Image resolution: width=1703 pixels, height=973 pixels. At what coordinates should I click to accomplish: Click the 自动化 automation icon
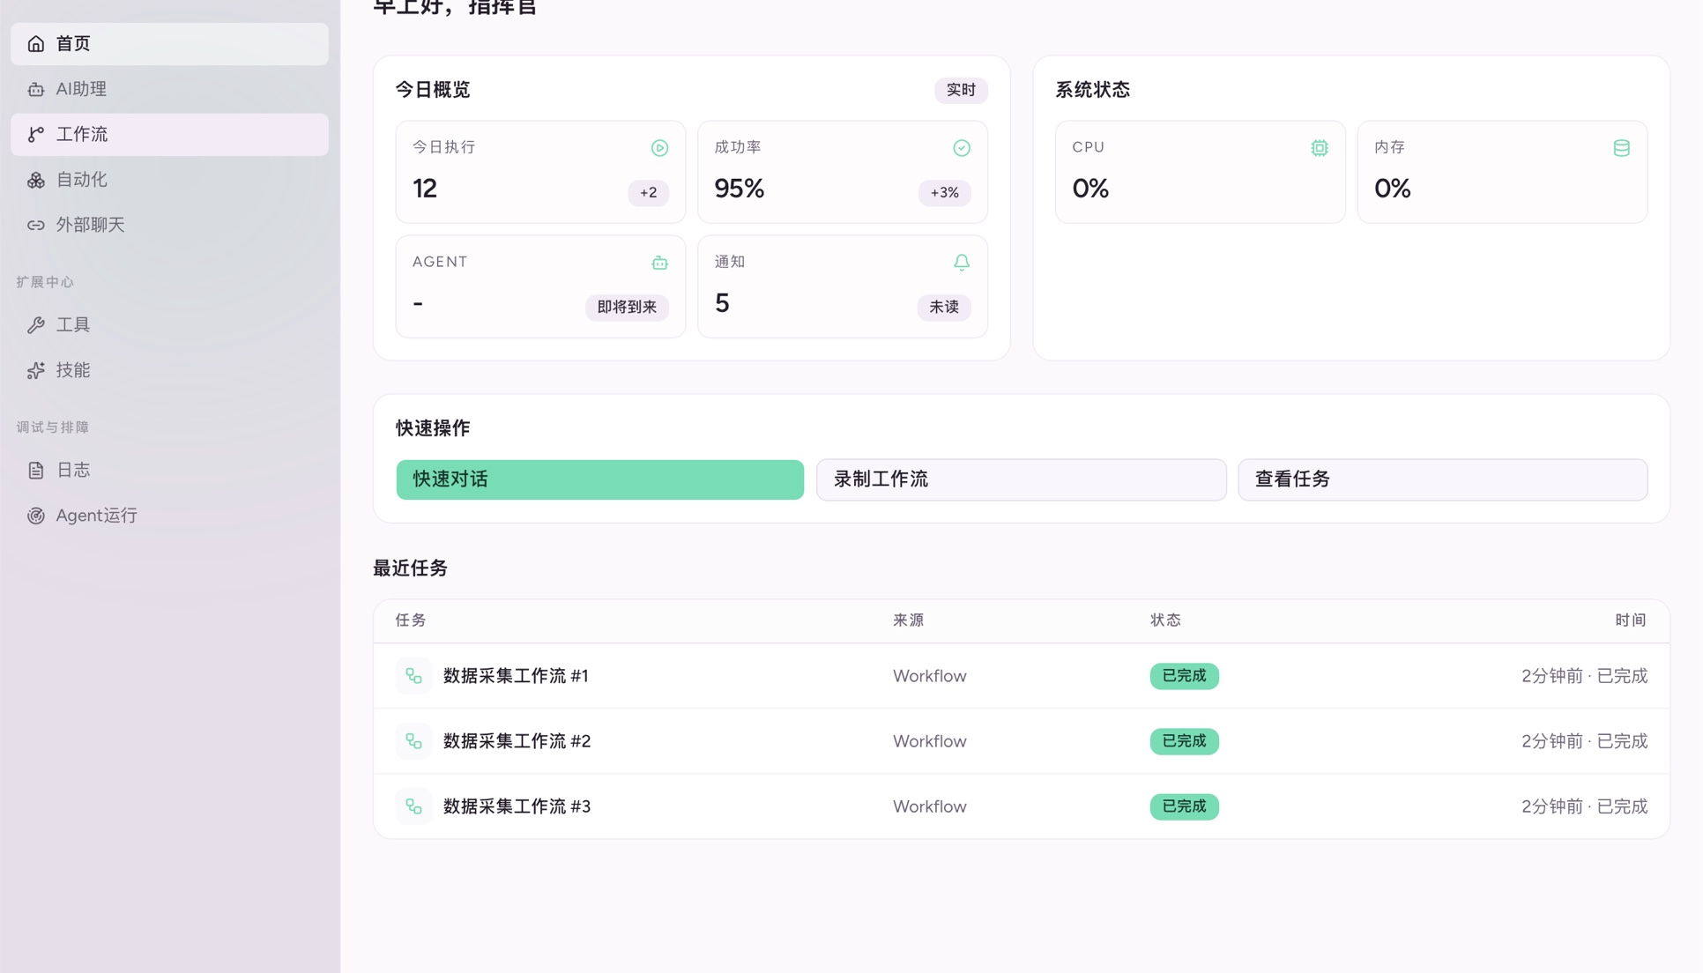(35, 180)
